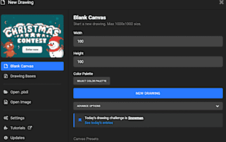226x142 pixels.
Task: Click See today's entries link
Action: click(x=99, y=123)
